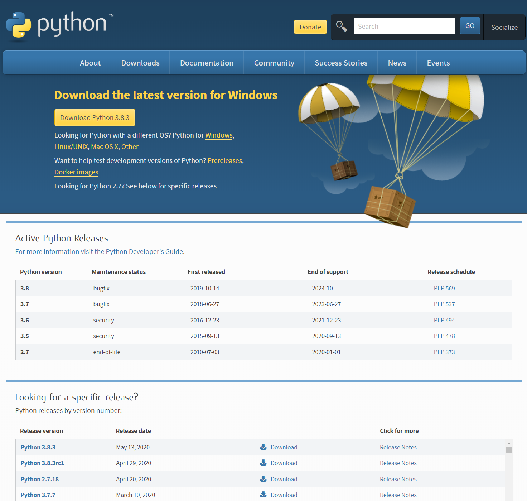
Task: Click the April 20, 2020 release date
Action: (134, 479)
